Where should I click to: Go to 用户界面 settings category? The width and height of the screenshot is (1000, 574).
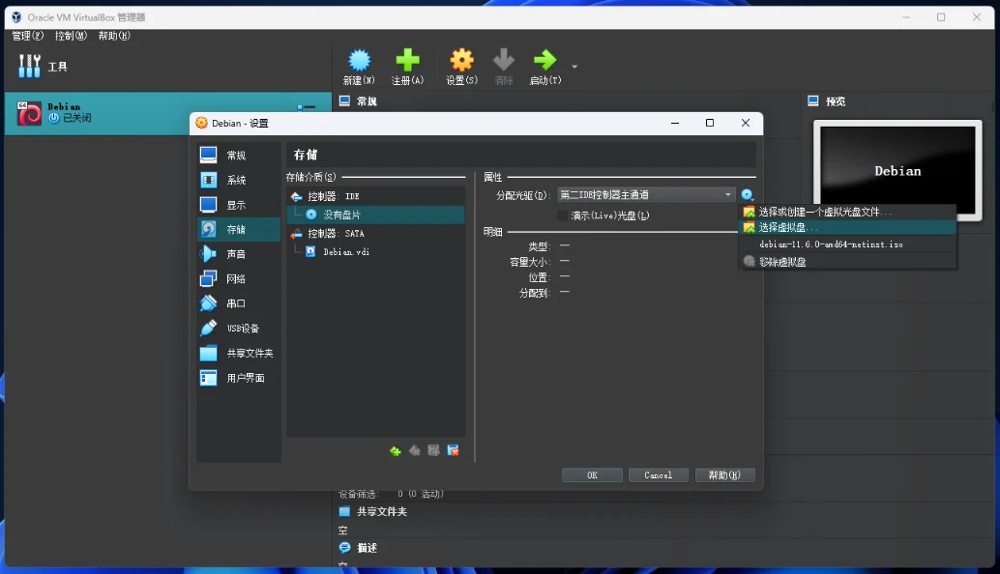pos(239,379)
